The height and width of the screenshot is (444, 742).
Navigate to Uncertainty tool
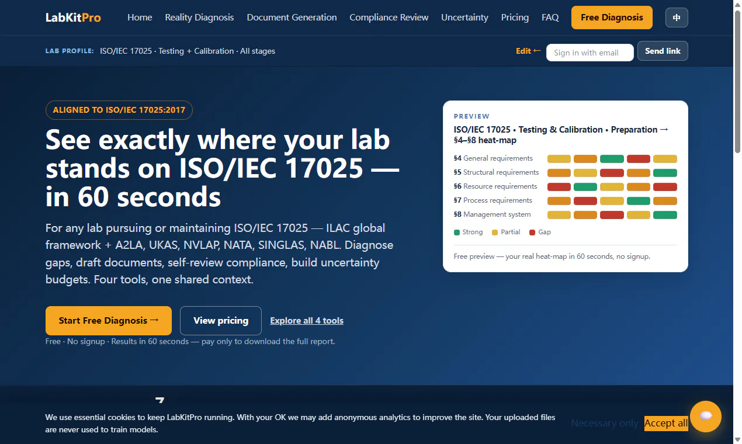[464, 18]
